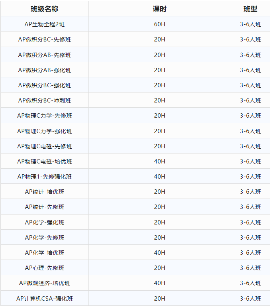Click the 班型 column header
Screen dimensions: 271x307
pos(250,9)
